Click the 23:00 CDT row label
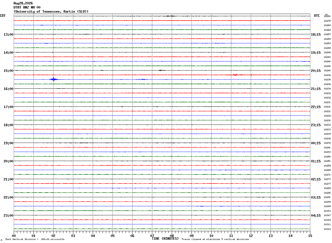This screenshot has width=332, height=243. coord(9,215)
